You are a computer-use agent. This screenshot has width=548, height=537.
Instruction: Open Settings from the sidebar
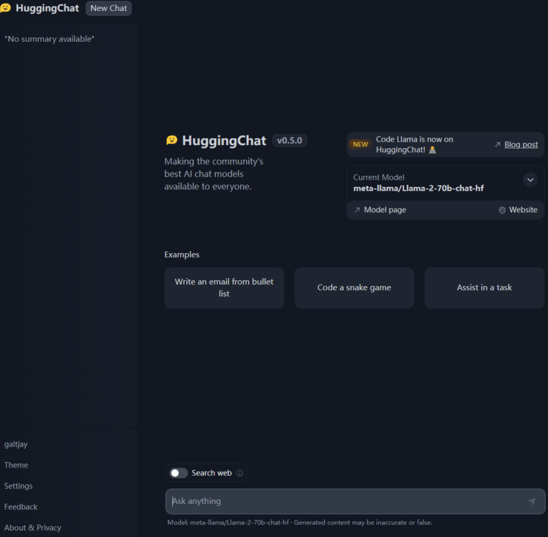click(18, 486)
